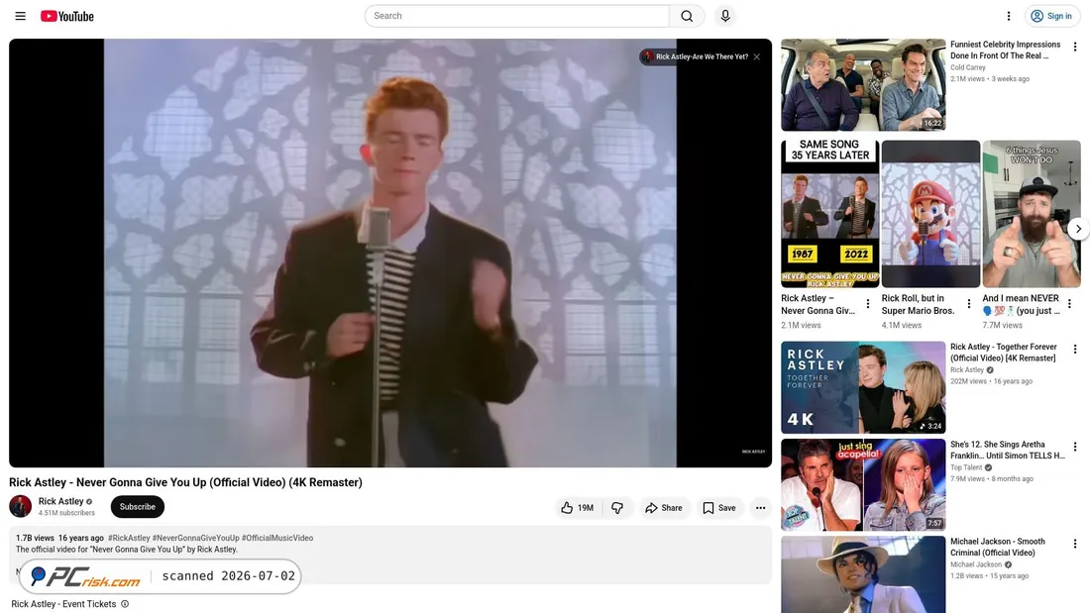This screenshot has height=613, width=1090.
Task: Show next shorts with right chevron
Action: pos(1078,229)
